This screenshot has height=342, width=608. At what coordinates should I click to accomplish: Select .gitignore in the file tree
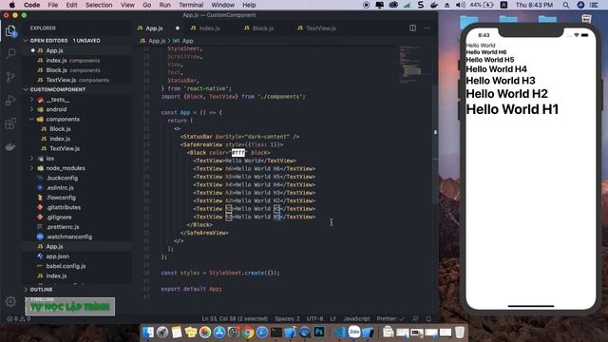[x=59, y=218]
